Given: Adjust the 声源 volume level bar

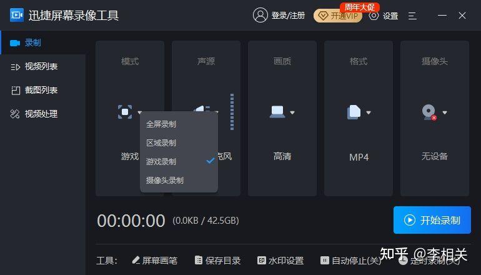Looking at the screenshot, I should coord(232,112).
